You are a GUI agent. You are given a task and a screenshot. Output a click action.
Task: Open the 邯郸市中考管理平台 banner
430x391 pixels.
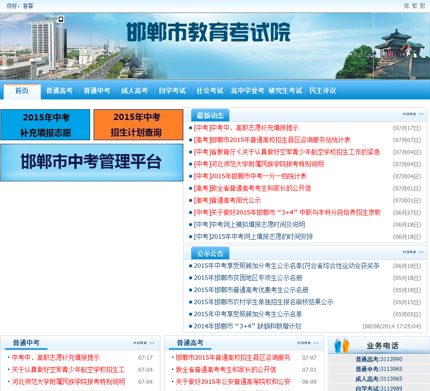pyautogui.click(x=91, y=162)
